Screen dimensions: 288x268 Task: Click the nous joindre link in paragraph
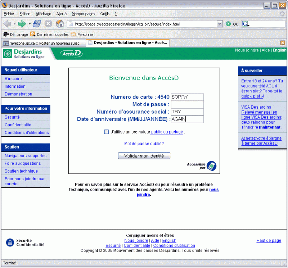pos(214,190)
